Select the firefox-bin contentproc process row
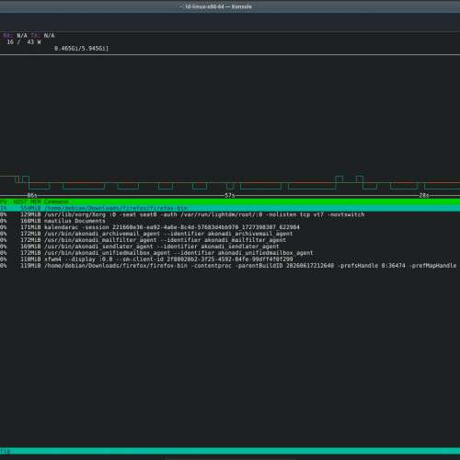 pos(230,266)
